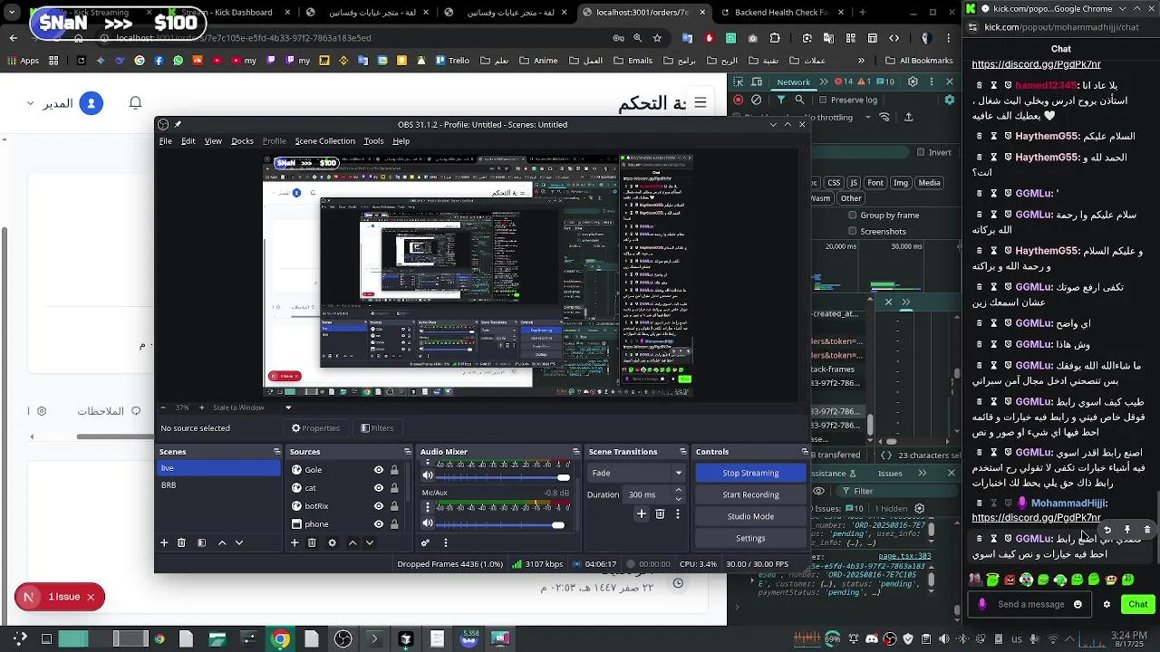The image size is (1160, 652).
Task: Open Kick chat settings gear icon
Action: click(x=1106, y=604)
